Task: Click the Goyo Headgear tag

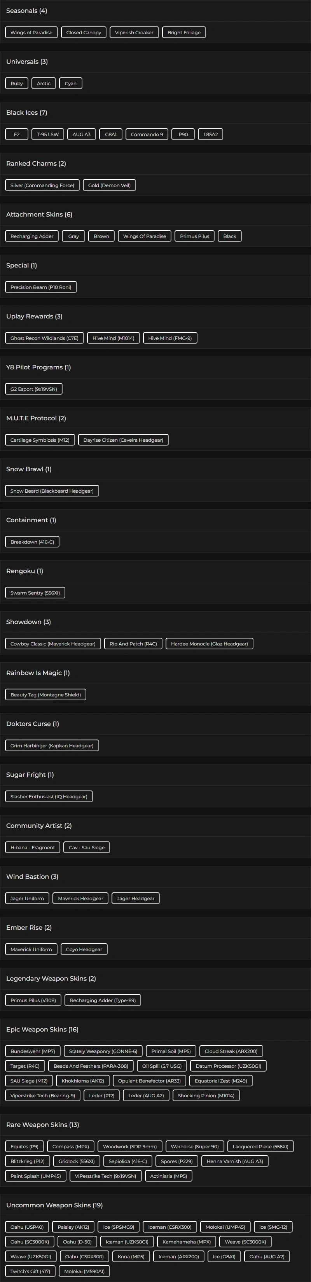Action: click(84, 950)
